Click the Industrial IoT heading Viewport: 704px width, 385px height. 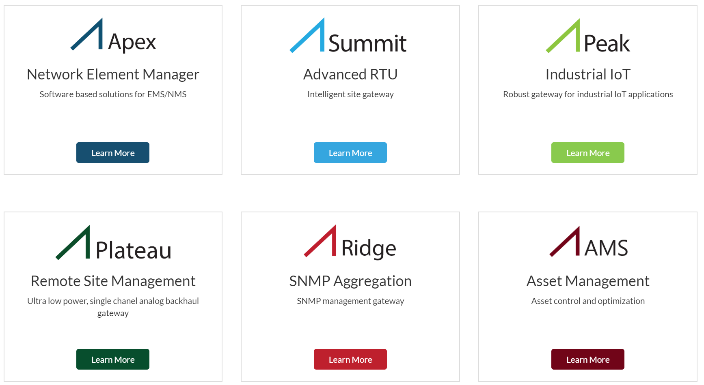(x=588, y=75)
